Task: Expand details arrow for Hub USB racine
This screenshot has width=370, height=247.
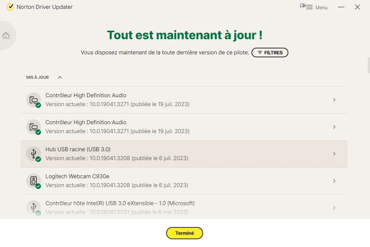Action: click(334, 154)
